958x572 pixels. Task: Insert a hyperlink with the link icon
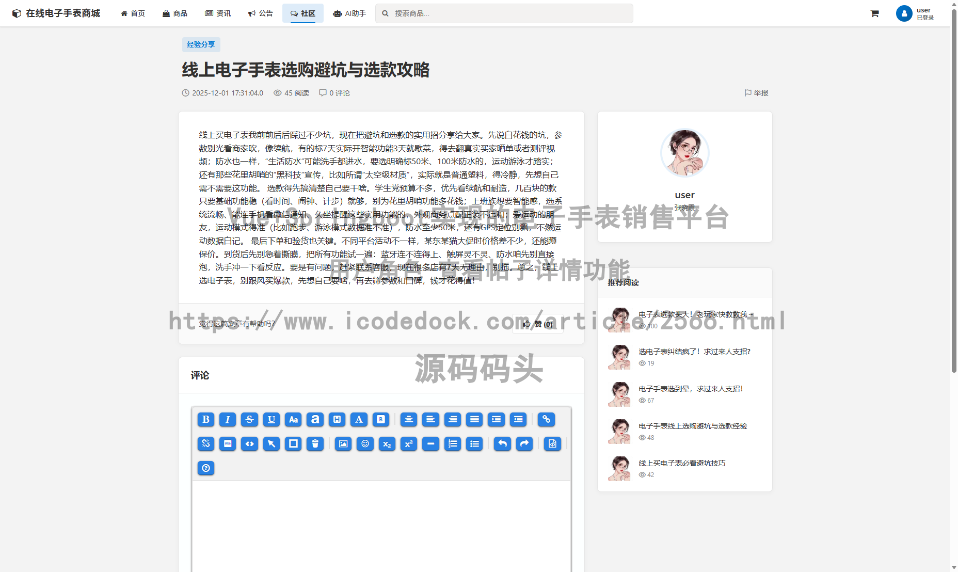tap(546, 419)
